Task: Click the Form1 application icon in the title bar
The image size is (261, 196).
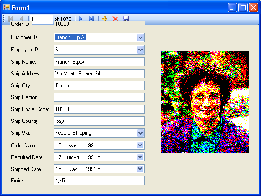Action: coord(6,7)
